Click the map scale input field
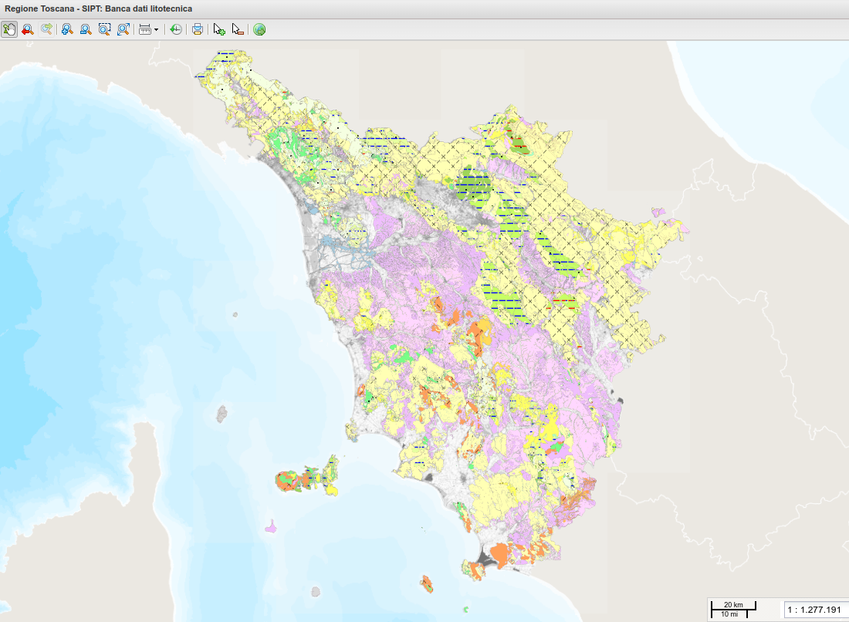Image resolution: width=849 pixels, height=622 pixels. pos(814,610)
